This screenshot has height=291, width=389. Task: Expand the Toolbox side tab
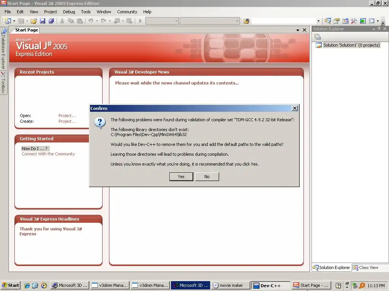coord(3,83)
